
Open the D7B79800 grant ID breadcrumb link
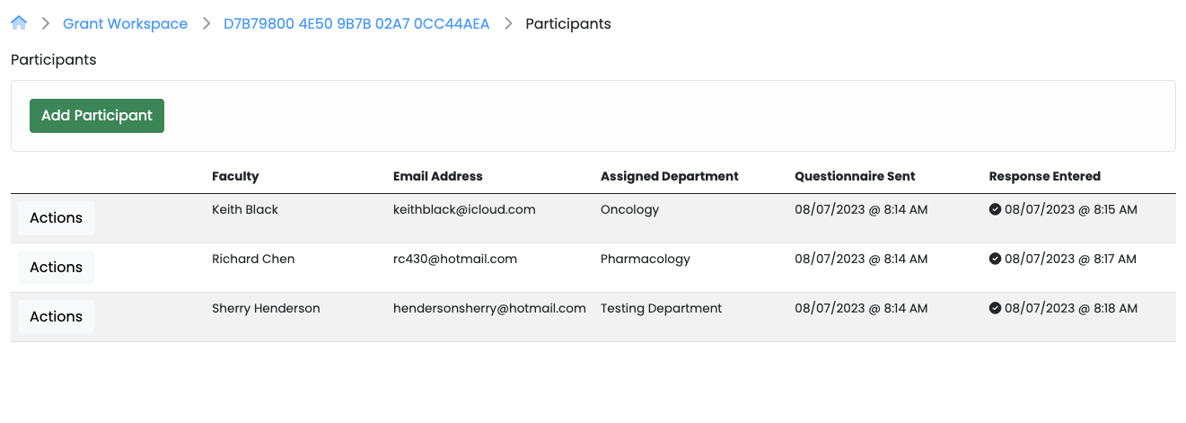356,24
